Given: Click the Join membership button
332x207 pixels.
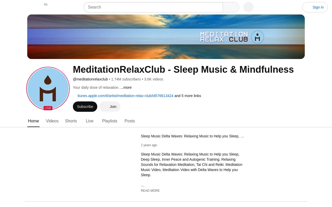Looking at the screenshot, I should [110, 107].
